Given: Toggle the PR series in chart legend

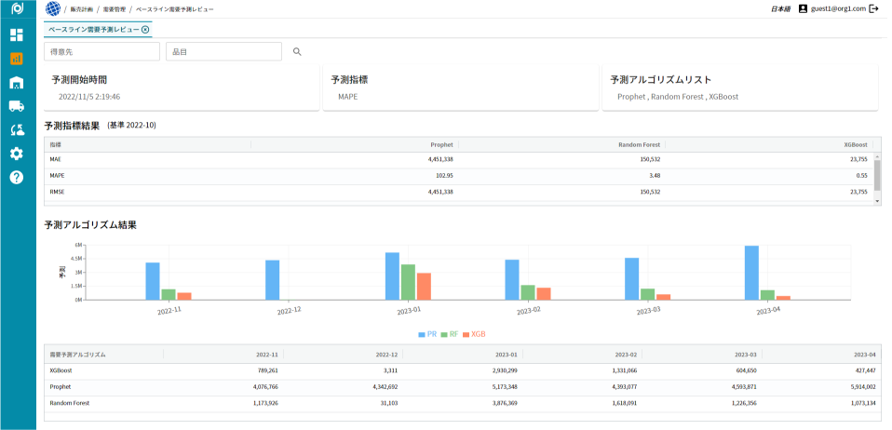Looking at the screenshot, I should [x=427, y=333].
